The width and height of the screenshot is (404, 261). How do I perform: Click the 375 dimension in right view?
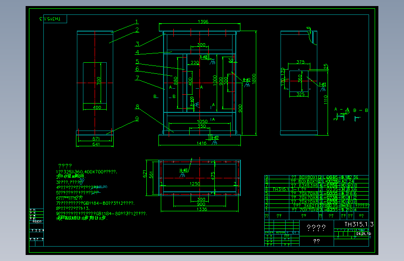(301, 62)
